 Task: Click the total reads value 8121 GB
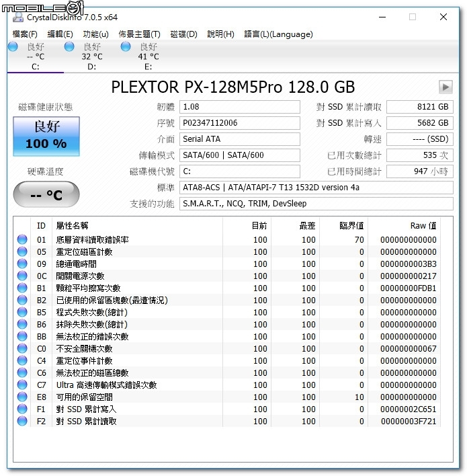(420, 107)
